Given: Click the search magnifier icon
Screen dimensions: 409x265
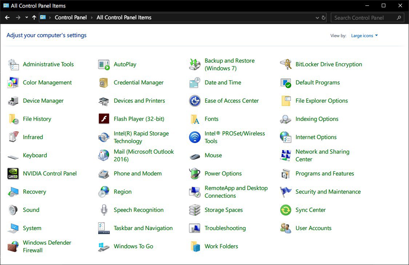Looking at the screenshot, I should pyautogui.click(x=399, y=18).
